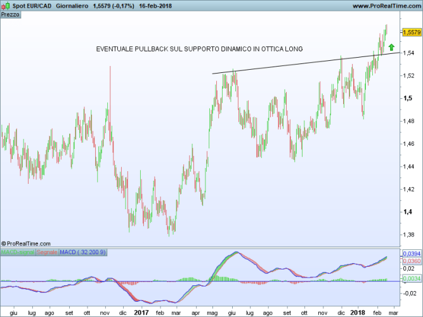This screenshot has height=317, width=423.
Task: Click the 2017 marker on the time axis
Action: click(x=141, y=312)
